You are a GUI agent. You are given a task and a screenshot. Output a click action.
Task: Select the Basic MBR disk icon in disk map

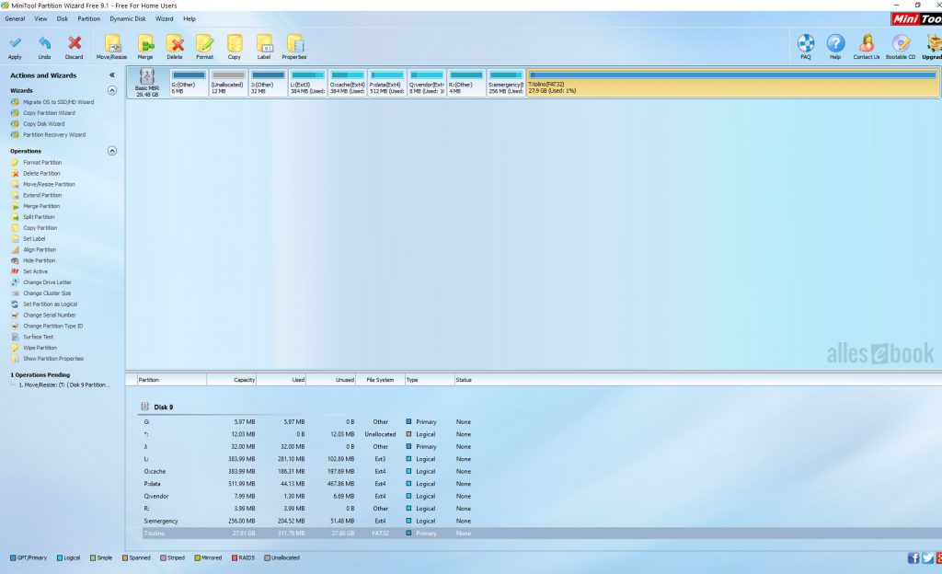pyautogui.click(x=147, y=82)
